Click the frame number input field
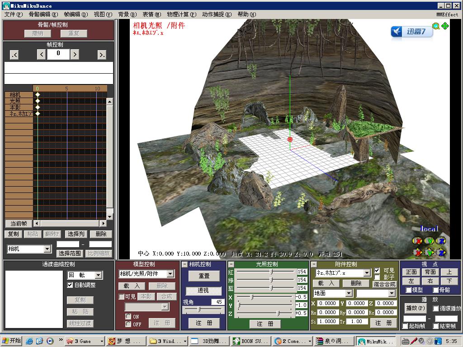Viewport: 463px width, 347px height. coord(58,54)
